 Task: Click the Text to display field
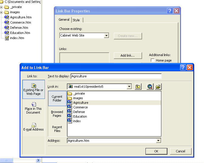pyautogui.click(x=116, y=76)
